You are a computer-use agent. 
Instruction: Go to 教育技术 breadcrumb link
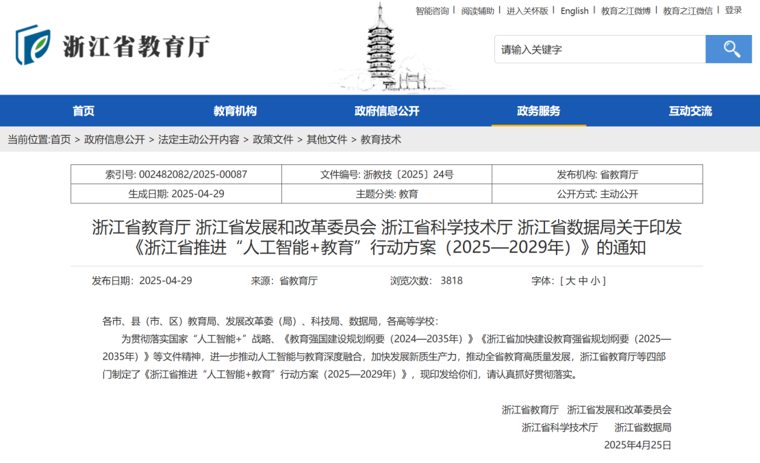381,140
